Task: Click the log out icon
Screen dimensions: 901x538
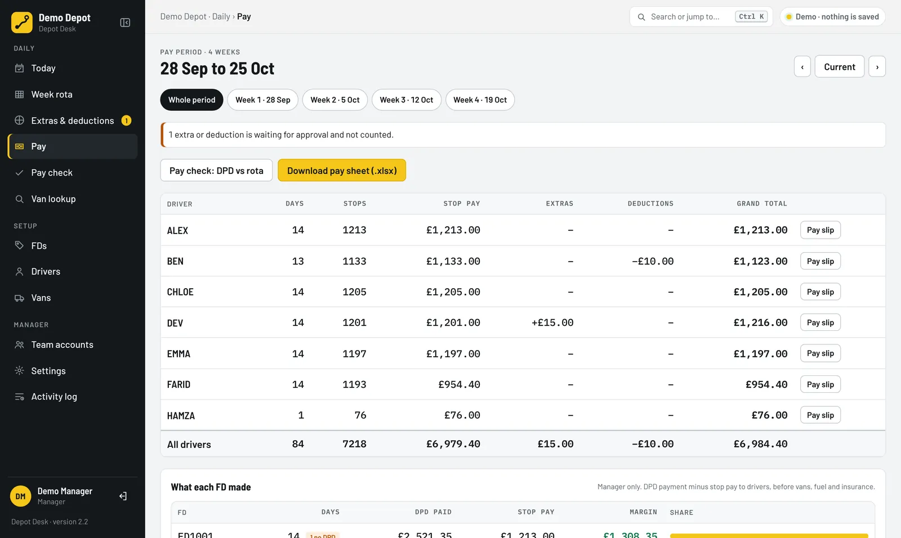Action: pyautogui.click(x=123, y=496)
